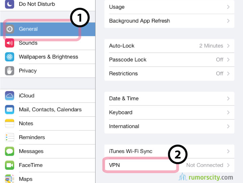Open the iCloud cloud icon
Image resolution: width=243 pixels, height=183 pixels.
point(9,96)
